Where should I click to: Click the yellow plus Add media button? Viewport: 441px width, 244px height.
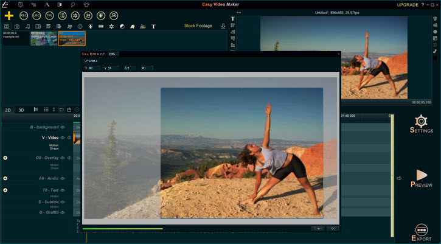(9, 15)
